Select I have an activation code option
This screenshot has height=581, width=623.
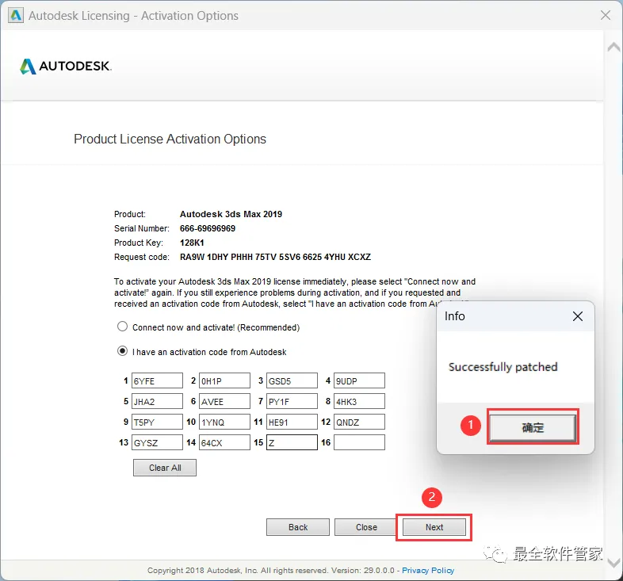122,351
